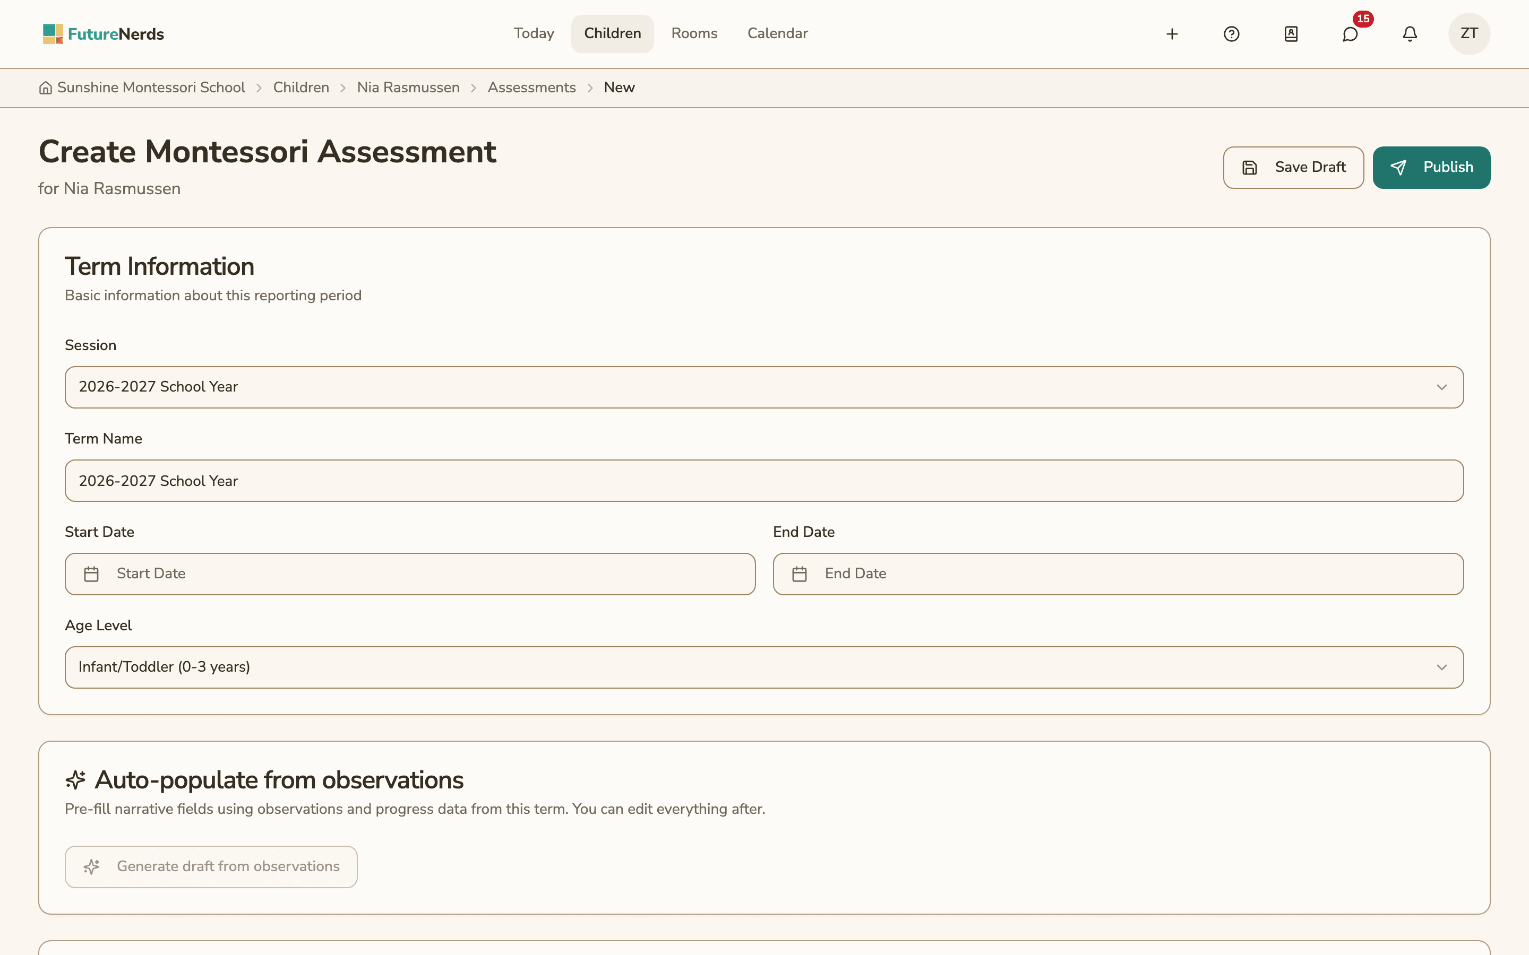Open the help question mark icon
The width and height of the screenshot is (1529, 955).
click(1231, 34)
